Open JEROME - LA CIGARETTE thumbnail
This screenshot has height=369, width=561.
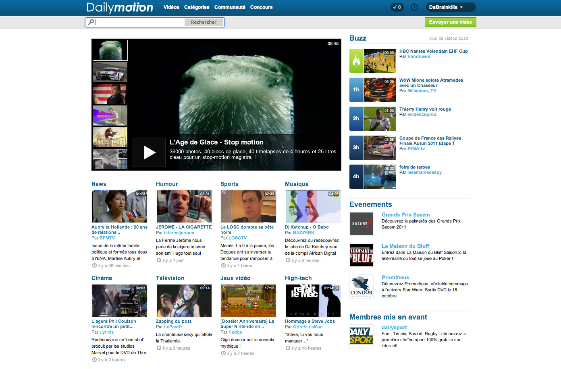[x=184, y=206]
